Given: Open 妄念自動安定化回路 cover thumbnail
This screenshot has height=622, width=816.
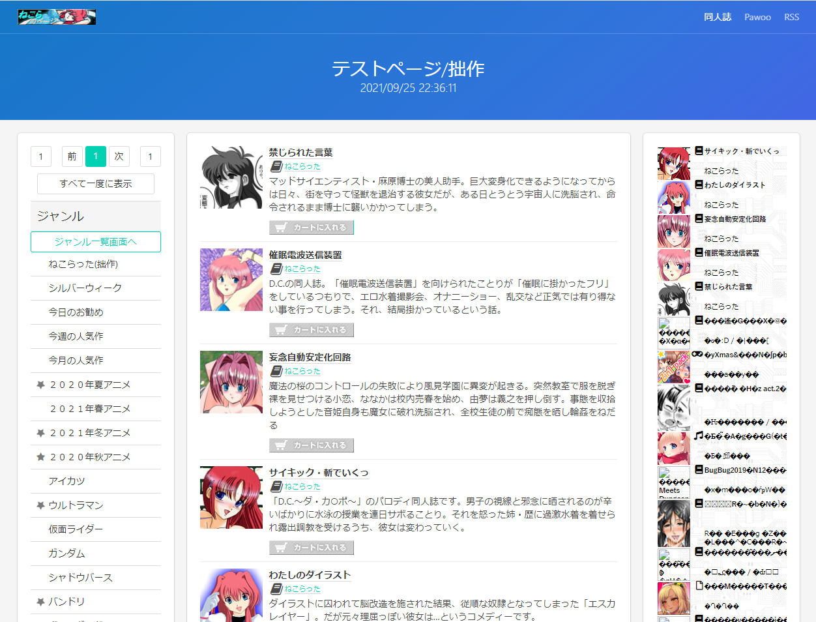Looking at the screenshot, I should point(231,382).
